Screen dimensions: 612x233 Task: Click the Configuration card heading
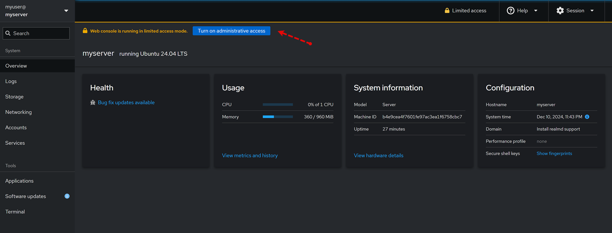[x=510, y=88]
